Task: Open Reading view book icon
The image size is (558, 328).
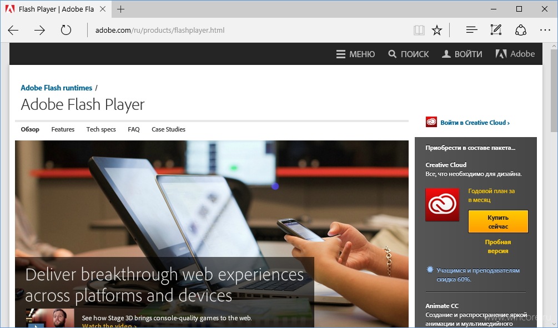Action: pyautogui.click(x=419, y=30)
